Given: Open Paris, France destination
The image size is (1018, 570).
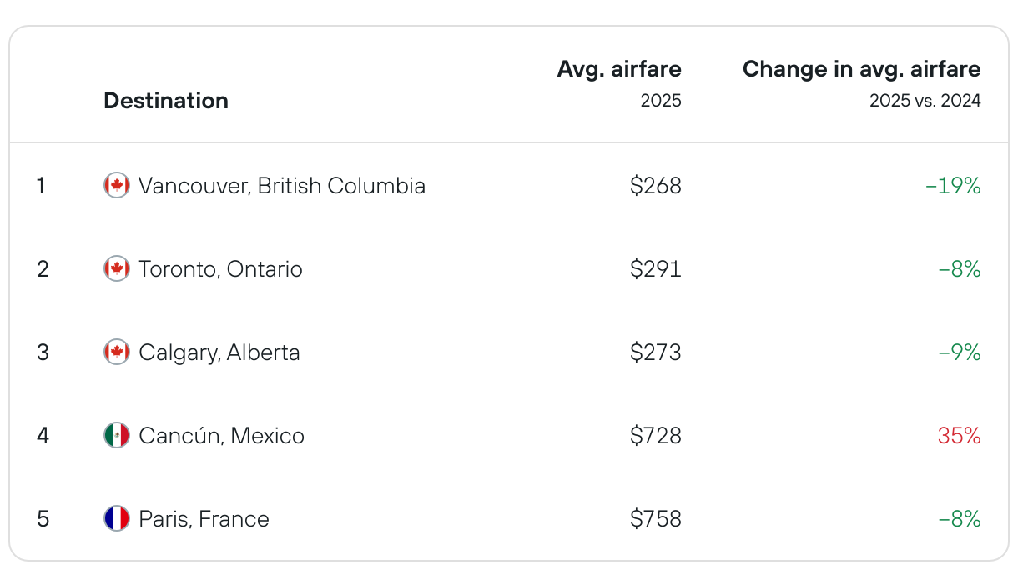Looking at the screenshot, I should (204, 518).
